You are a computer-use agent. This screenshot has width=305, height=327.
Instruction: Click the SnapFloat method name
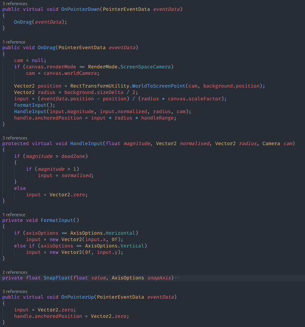coord(57,278)
